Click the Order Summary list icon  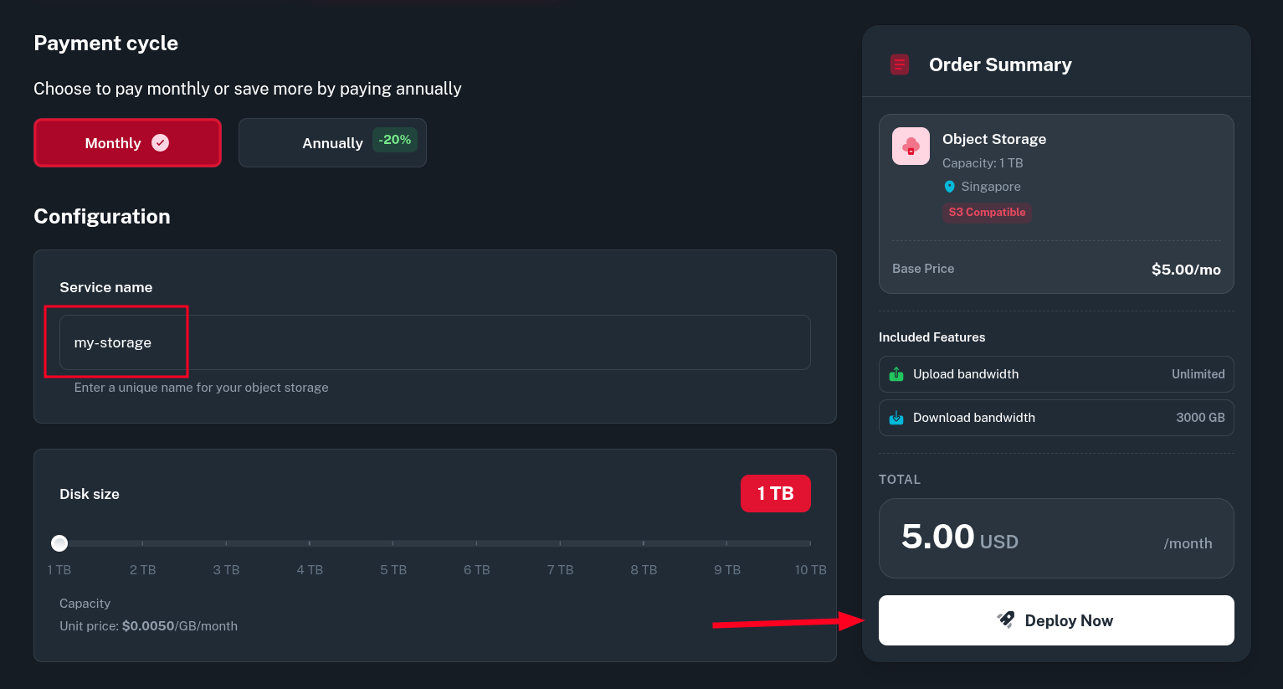[x=900, y=64]
